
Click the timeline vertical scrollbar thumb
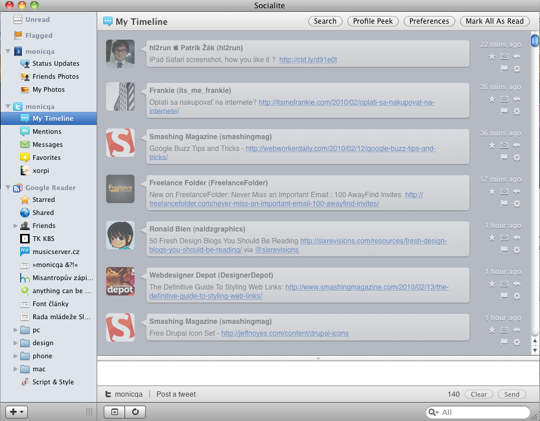[535, 40]
